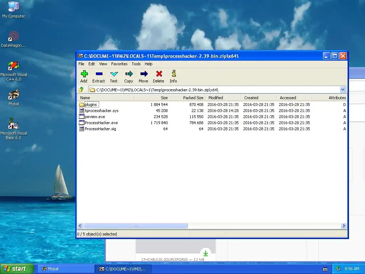Image resolution: width=365 pixels, height=274 pixels.
Task: Open My Computer desktop icon
Action: tap(14, 6)
